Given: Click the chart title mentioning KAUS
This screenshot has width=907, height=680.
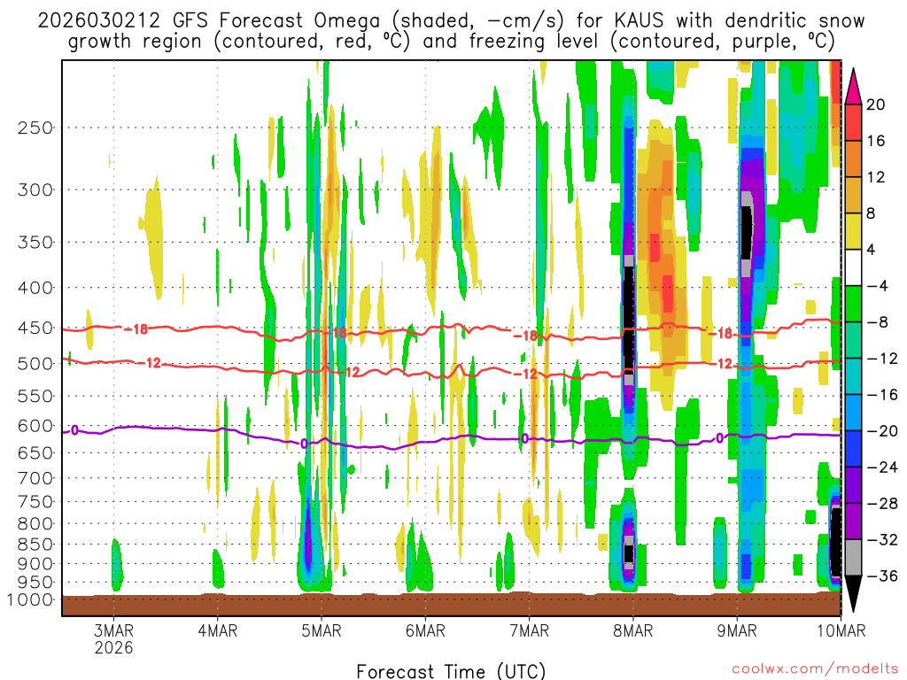Looking at the screenshot, I should pyautogui.click(x=452, y=31).
